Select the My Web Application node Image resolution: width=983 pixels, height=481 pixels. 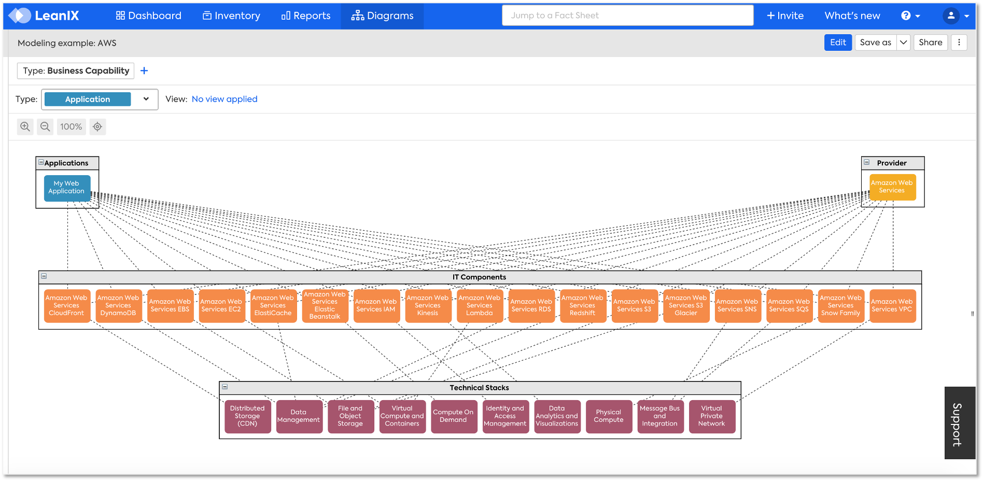tap(67, 188)
